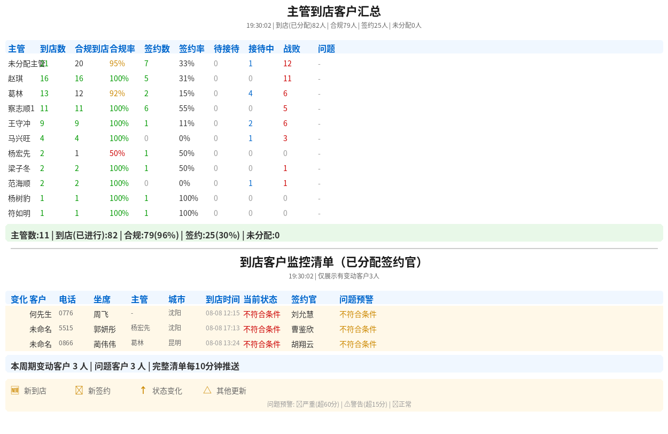Click signing officer 胡翔云
668x434 pixels.
click(302, 344)
